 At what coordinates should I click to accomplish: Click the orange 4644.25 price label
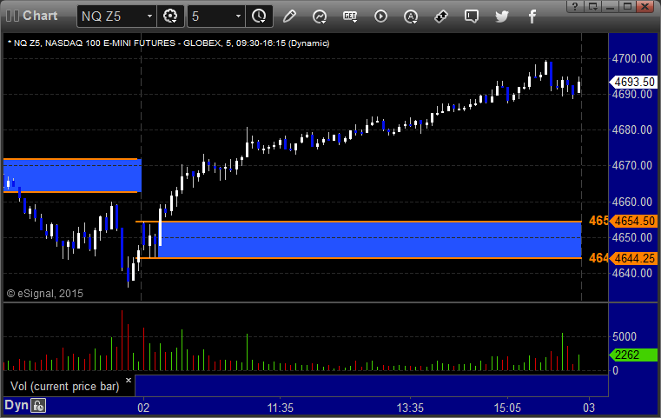point(633,258)
